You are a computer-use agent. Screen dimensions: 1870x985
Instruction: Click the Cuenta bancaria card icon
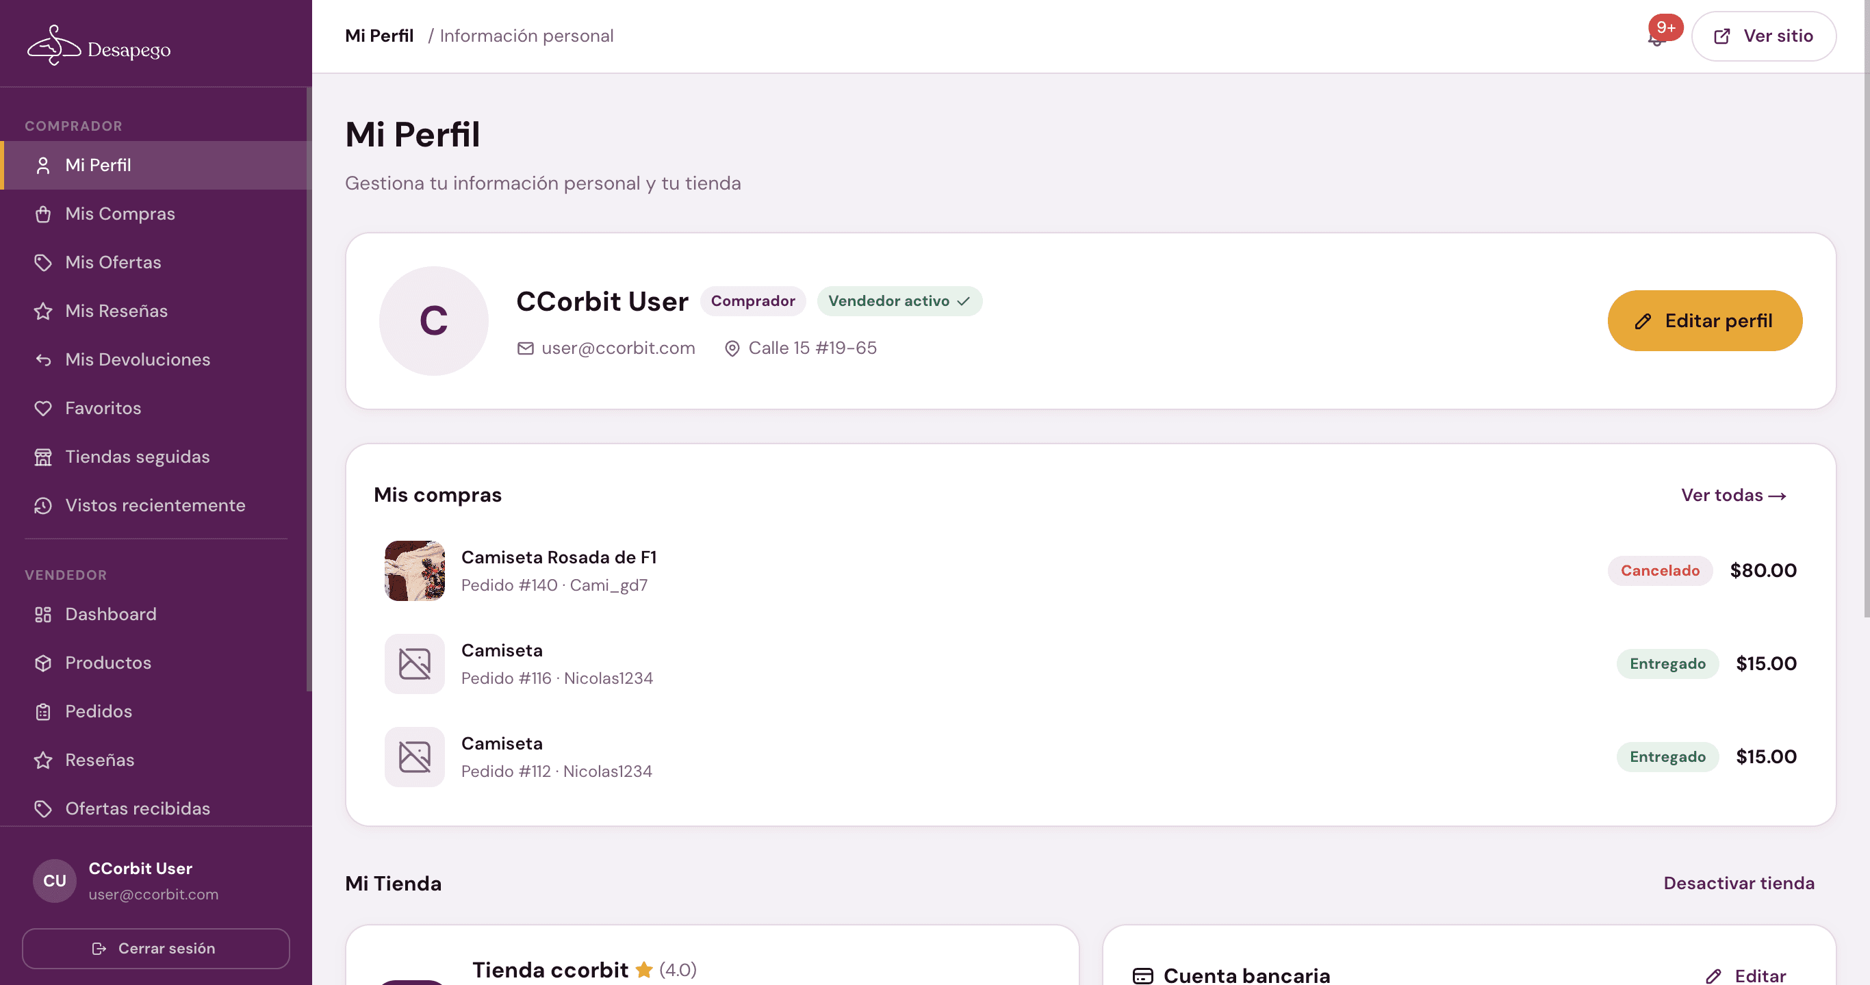pyautogui.click(x=1142, y=976)
